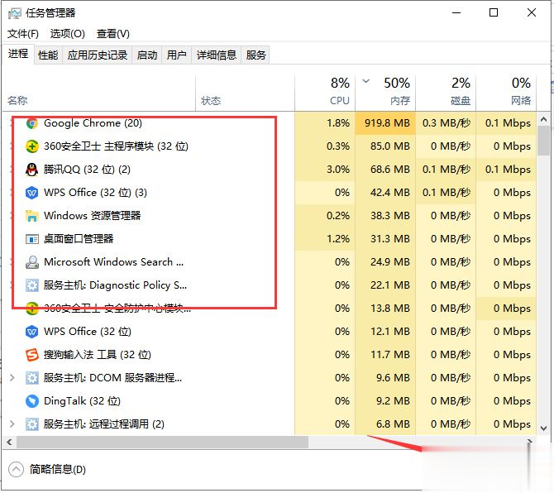
Task: Select the Windows 资源管理器 process name
Action: (x=93, y=216)
